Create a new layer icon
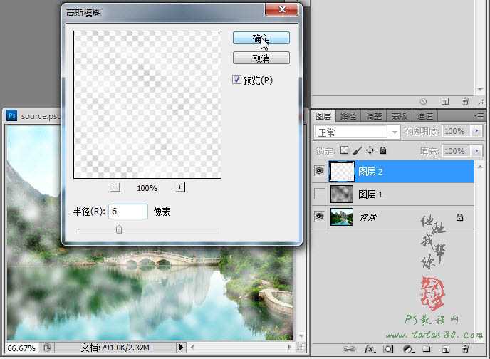490x359 pixels. pyautogui.click(x=446, y=349)
